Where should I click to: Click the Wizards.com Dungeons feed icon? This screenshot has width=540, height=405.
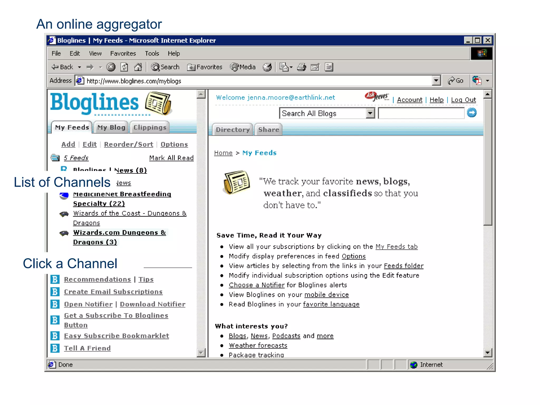[64, 233]
